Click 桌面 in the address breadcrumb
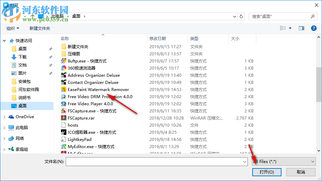Screen dimensions: 322x181 [x=76, y=16]
